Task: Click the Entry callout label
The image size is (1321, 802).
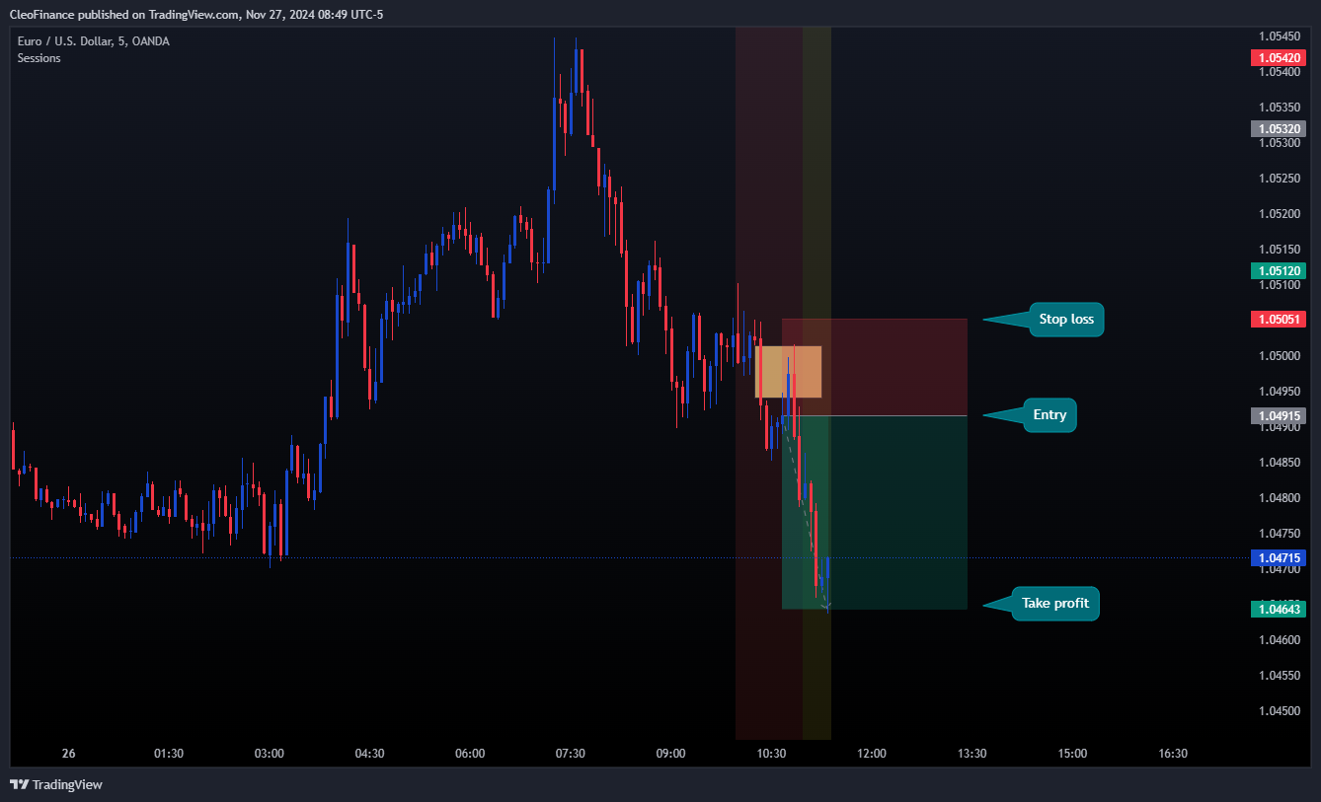Action: pyautogui.click(x=1049, y=415)
